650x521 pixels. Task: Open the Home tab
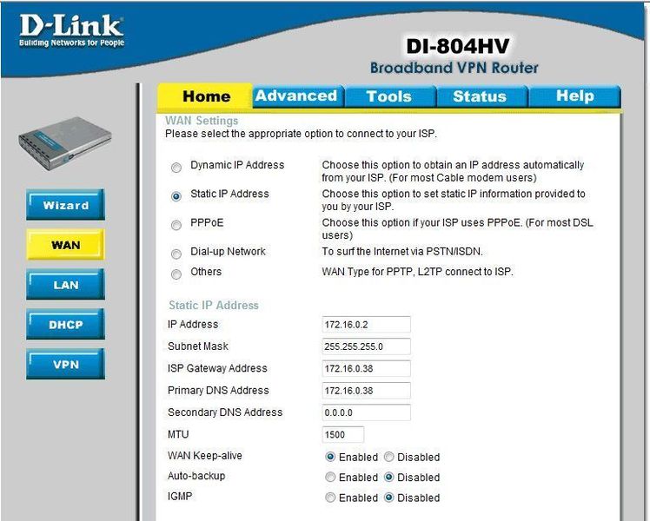coord(206,96)
